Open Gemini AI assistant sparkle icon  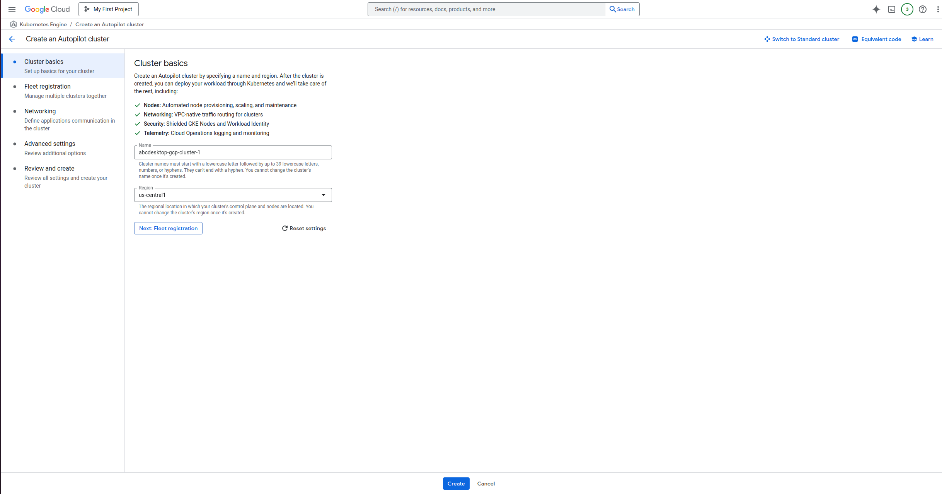coord(876,9)
